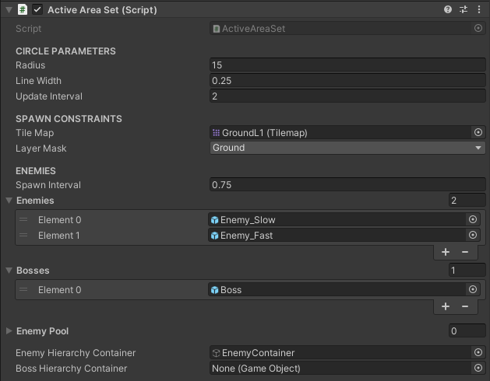Open object picker for Tile Map field
Viewport: 490px width, 381px height.
click(478, 132)
